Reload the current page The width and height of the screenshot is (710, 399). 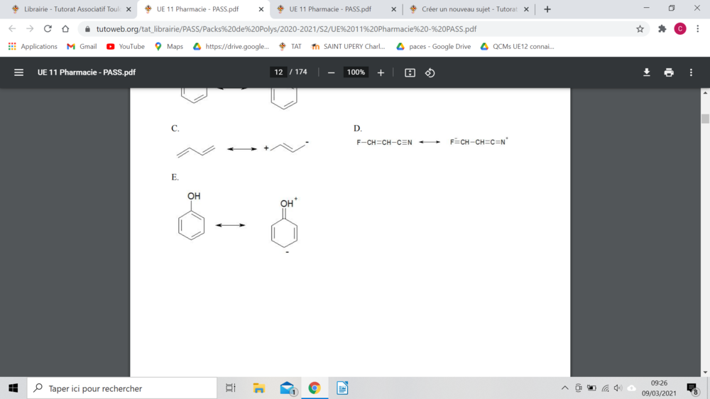[48, 29]
